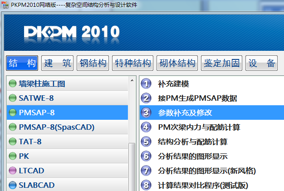284x191 pixels.
Task: Click the number 2 icon for 接PM生成PMSAP数据
Action: [x=146, y=98]
